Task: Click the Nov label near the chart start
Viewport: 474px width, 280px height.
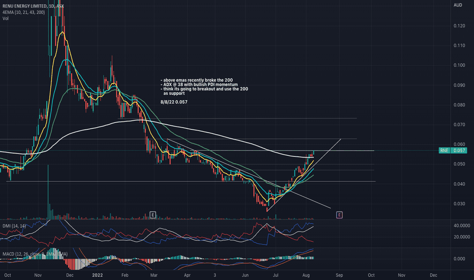Action: click(x=38, y=275)
